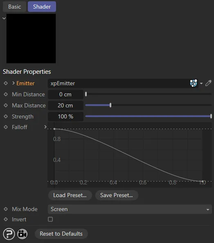Toggle Mix Mode keyframe diamond
The height and width of the screenshot is (243, 214).
pos(6,209)
